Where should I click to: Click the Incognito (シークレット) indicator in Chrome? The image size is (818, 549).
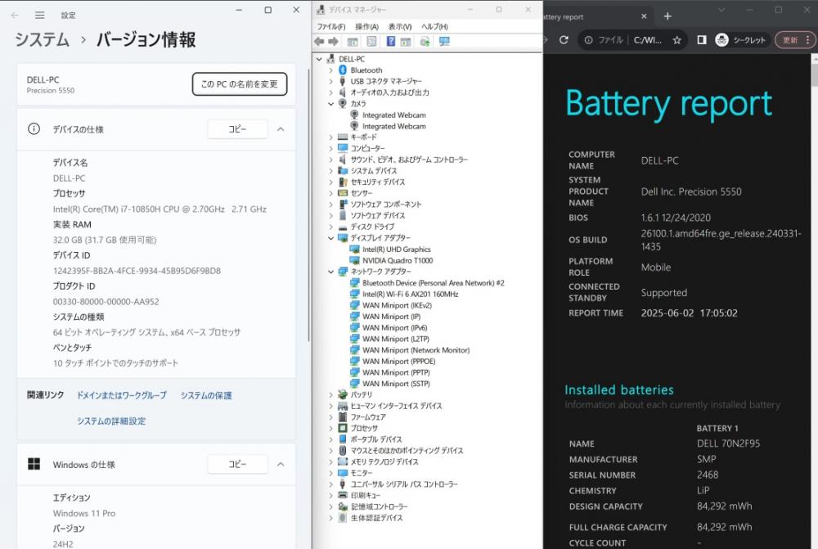pyautogui.click(x=742, y=39)
